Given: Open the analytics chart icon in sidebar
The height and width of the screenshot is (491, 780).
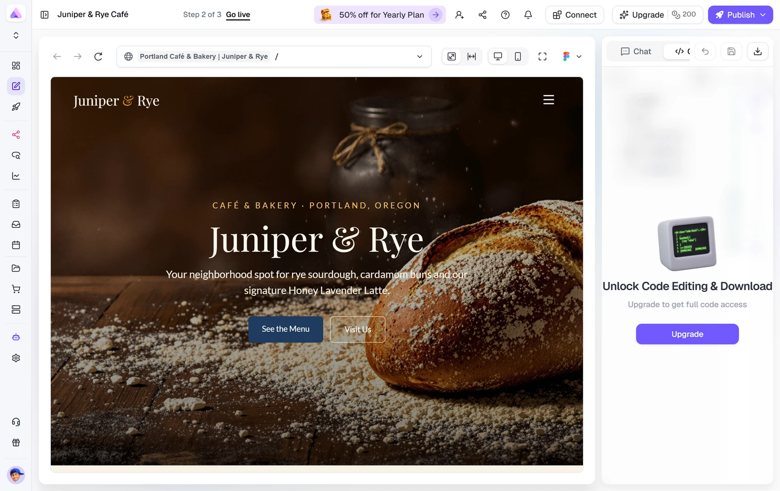Looking at the screenshot, I should click(x=16, y=176).
